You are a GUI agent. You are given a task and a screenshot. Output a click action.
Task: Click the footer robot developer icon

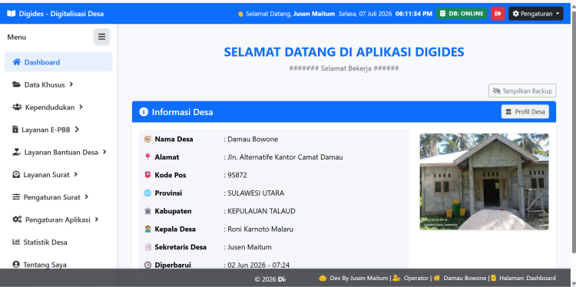click(323, 279)
